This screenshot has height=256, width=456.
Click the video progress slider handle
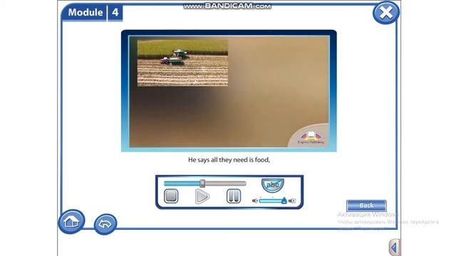(202, 183)
